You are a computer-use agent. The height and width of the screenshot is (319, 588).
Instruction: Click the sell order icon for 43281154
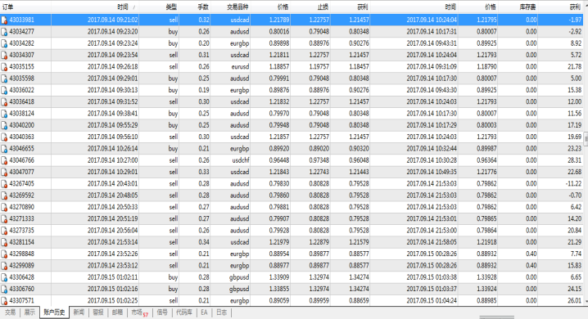coord(4,242)
